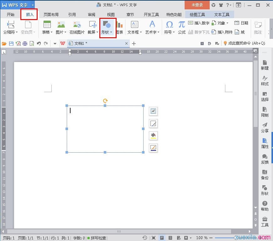The image size is (273, 241).
Task: Open 限制 restrict editing in sidebar
Action: 265,112
